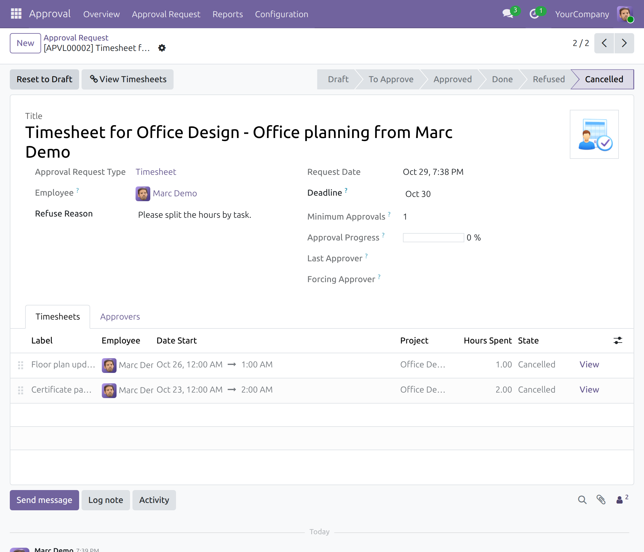The height and width of the screenshot is (552, 644).
Task: Sort by Project column header
Action: click(x=414, y=341)
